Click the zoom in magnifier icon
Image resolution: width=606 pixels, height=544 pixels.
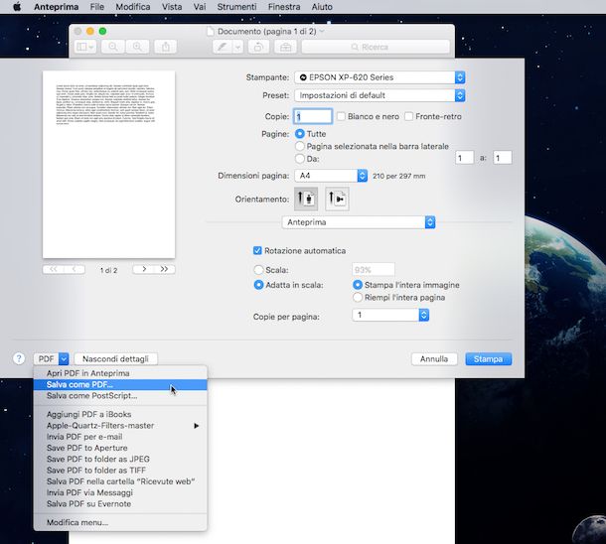point(137,47)
